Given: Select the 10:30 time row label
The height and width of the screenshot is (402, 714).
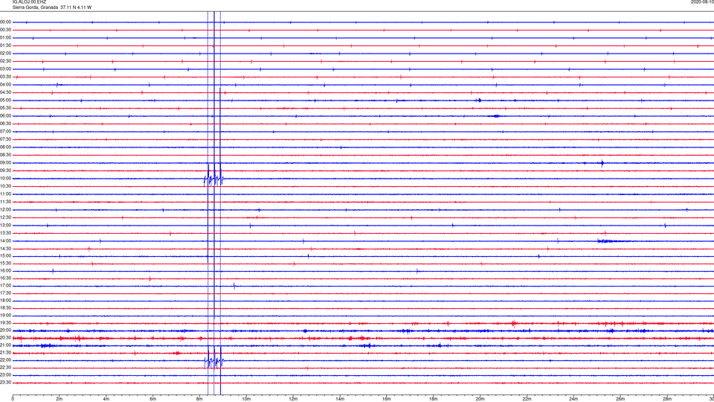Looking at the screenshot, I should [x=6, y=186].
